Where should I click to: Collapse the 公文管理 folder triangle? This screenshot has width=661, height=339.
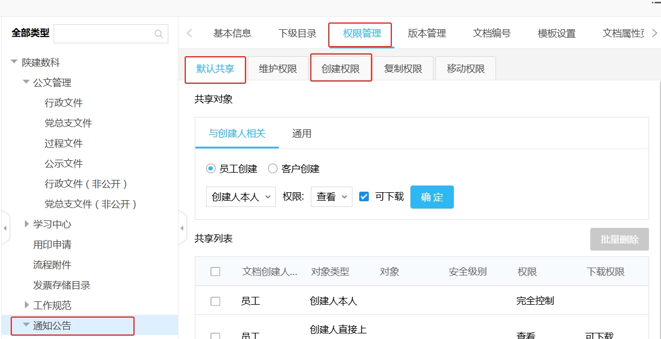[26, 83]
